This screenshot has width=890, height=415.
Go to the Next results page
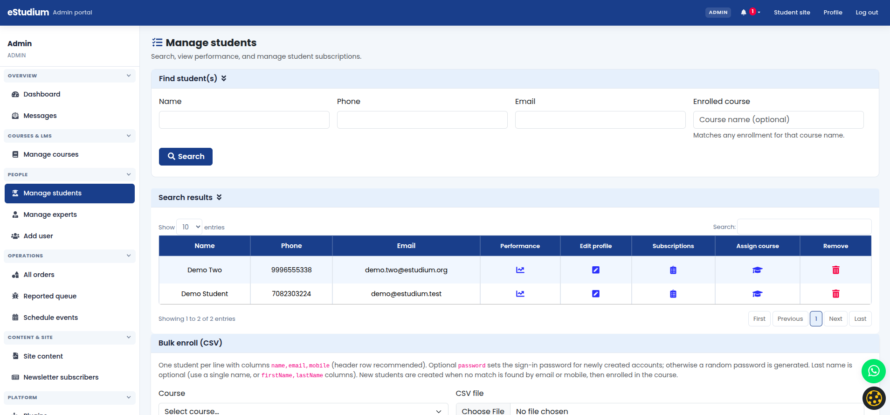click(x=835, y=319)
